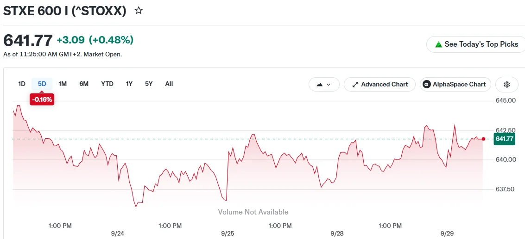Switch to 6M time range
525x239 pixels.
(x=84, y=84)
